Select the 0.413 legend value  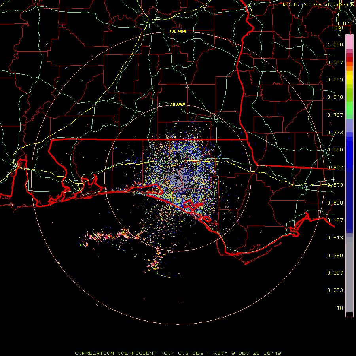(x=335, y=238)
